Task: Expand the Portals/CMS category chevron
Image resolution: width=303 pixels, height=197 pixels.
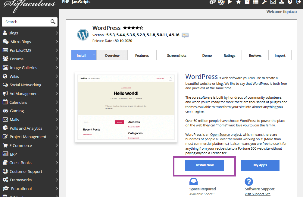Action: (57, 50)
